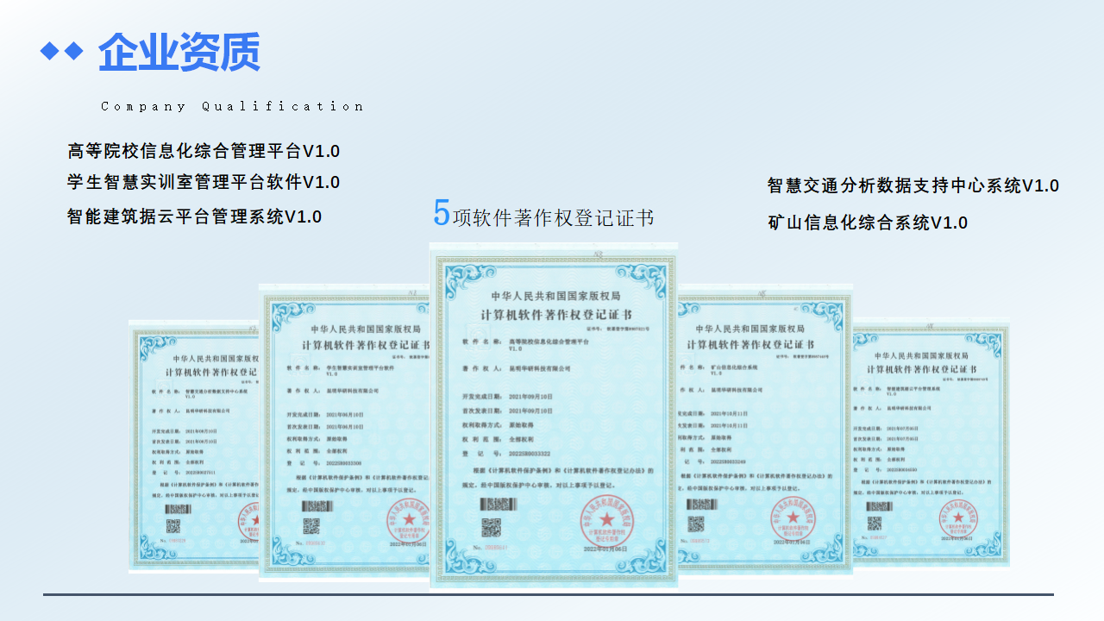Click the horizontal divider line at slide bottom
This screenshot has width=1104, height=621.
tap(549, 594)
